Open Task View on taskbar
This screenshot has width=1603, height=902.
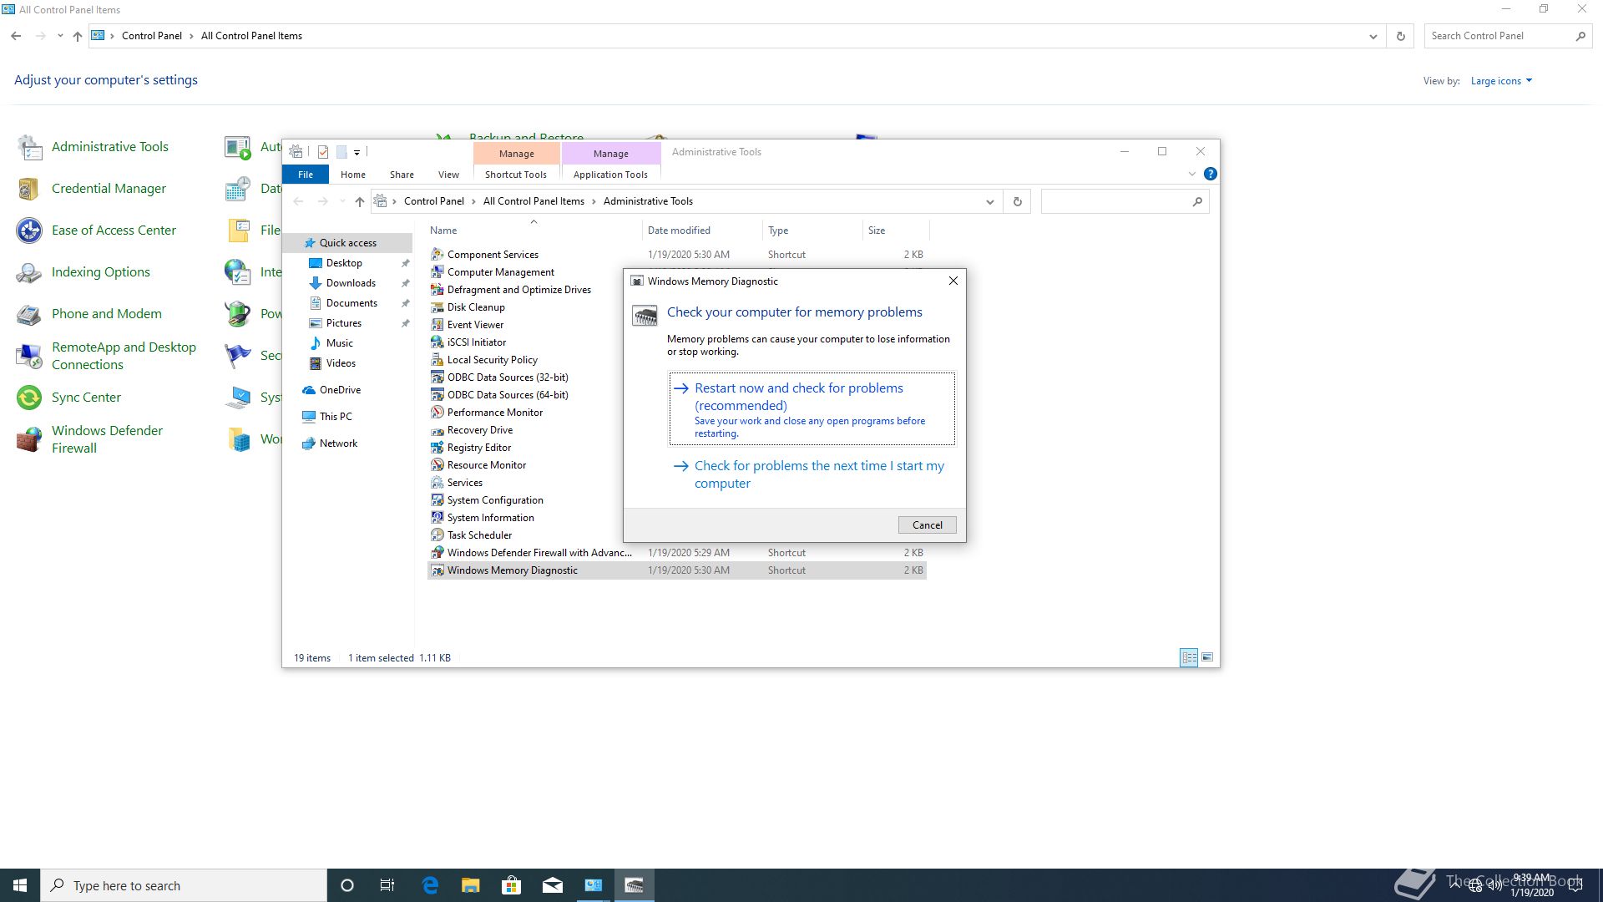(x=387, y=885)
